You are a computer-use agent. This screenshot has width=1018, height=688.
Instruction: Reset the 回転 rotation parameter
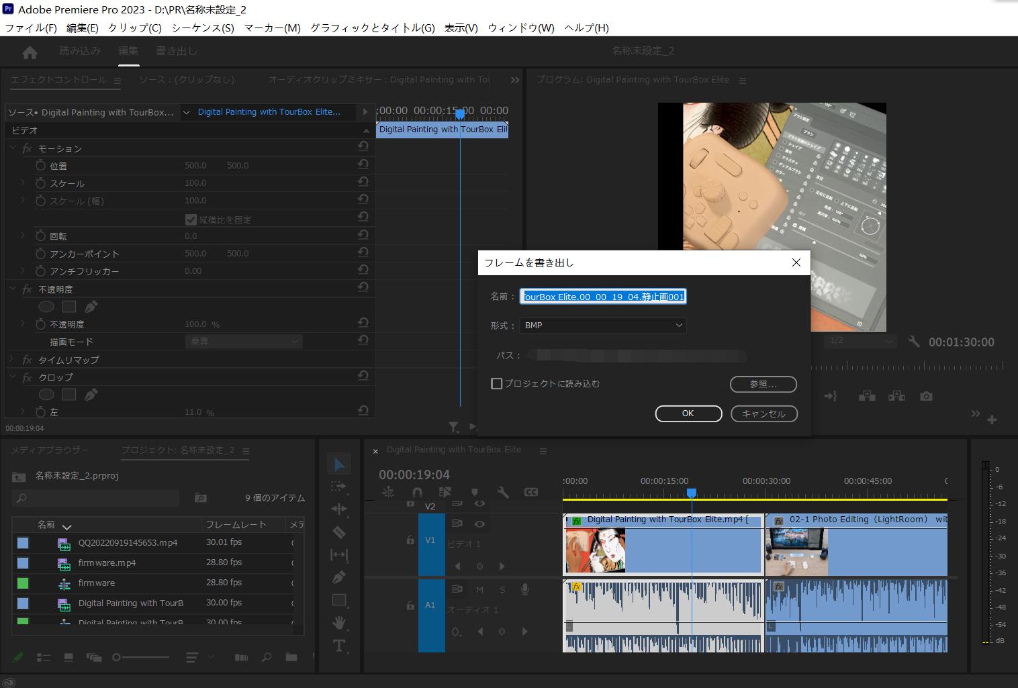click(363, 234)
